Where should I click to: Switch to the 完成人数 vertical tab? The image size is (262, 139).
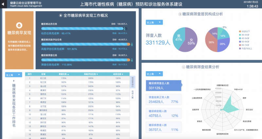point(132,93)
